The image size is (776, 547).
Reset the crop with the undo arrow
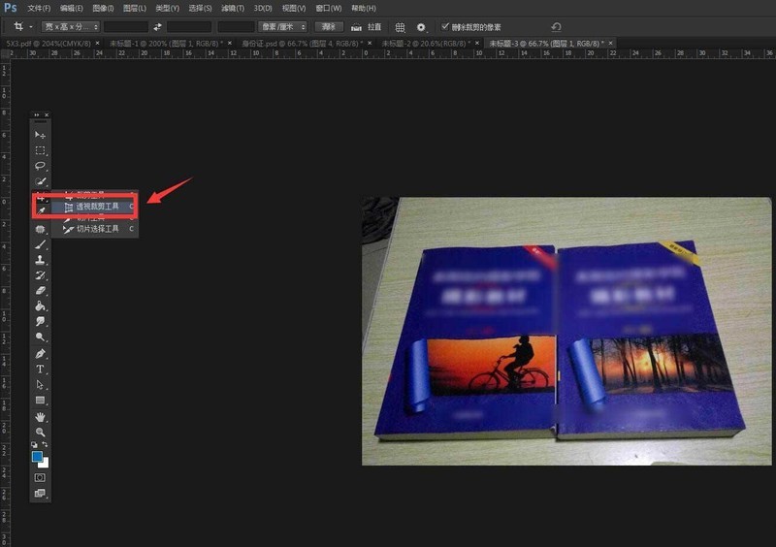(x=556, y=27)
